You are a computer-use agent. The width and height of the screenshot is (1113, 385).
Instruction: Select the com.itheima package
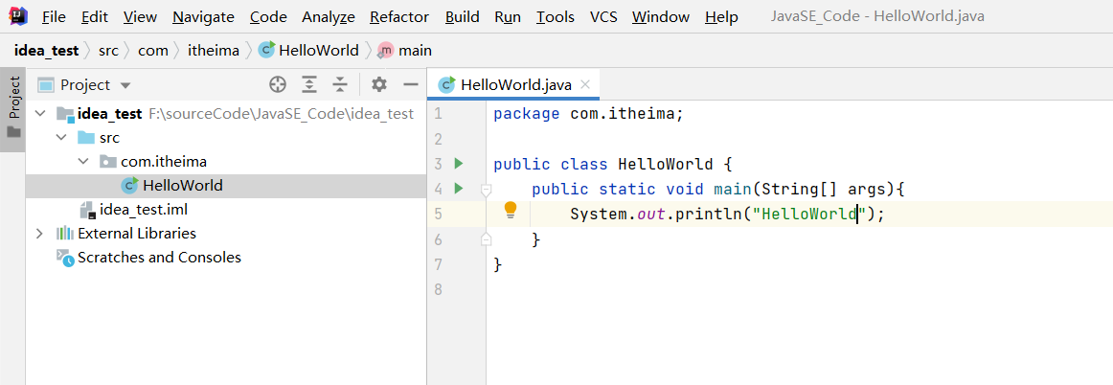(x=164, y=162)
